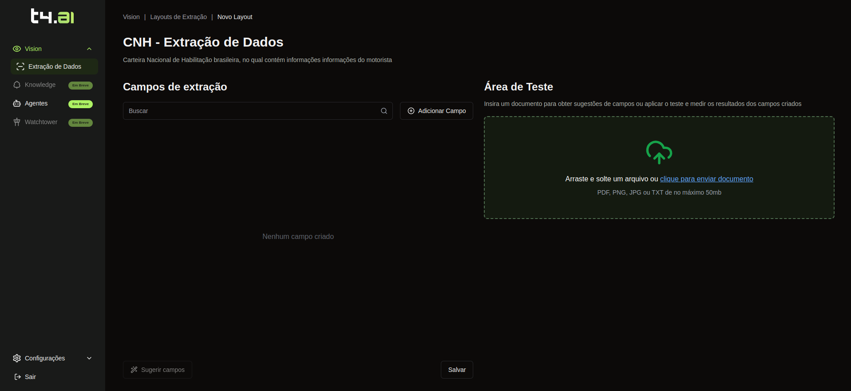
Task: Open the Watchtower menu item
Action: [41, 122]
